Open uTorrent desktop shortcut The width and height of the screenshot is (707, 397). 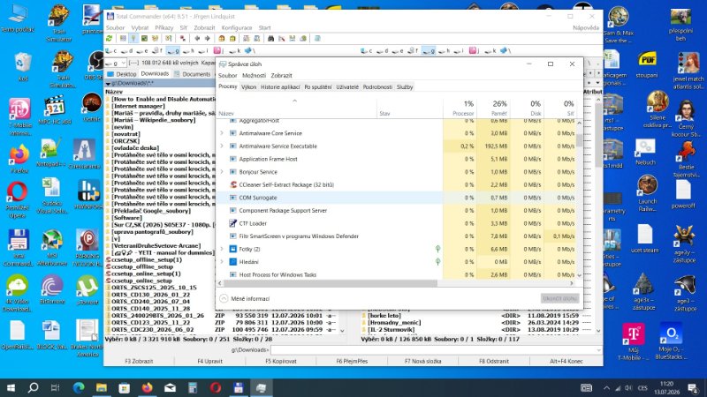pos(87,290)
